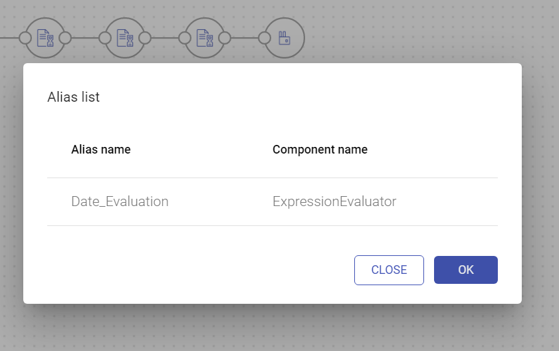Select the Date_Evaluation alias entry
Image resolution: width=559 pixels, height=351 pixels.
(120, 201)
